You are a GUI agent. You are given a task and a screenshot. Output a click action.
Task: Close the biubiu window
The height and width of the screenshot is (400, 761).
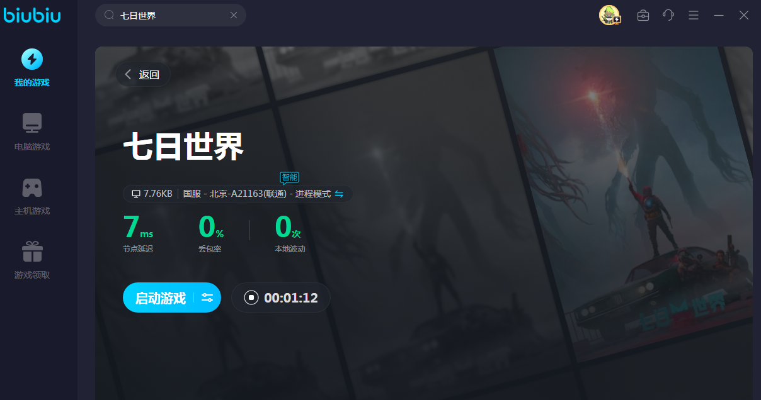pyautogui.click(x=744, y=15)
